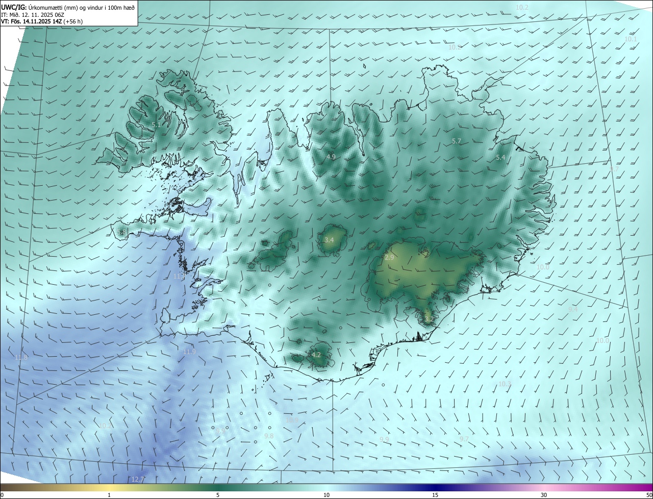
Task: Click the 5.4 value on the map
Action: (500, 158)
